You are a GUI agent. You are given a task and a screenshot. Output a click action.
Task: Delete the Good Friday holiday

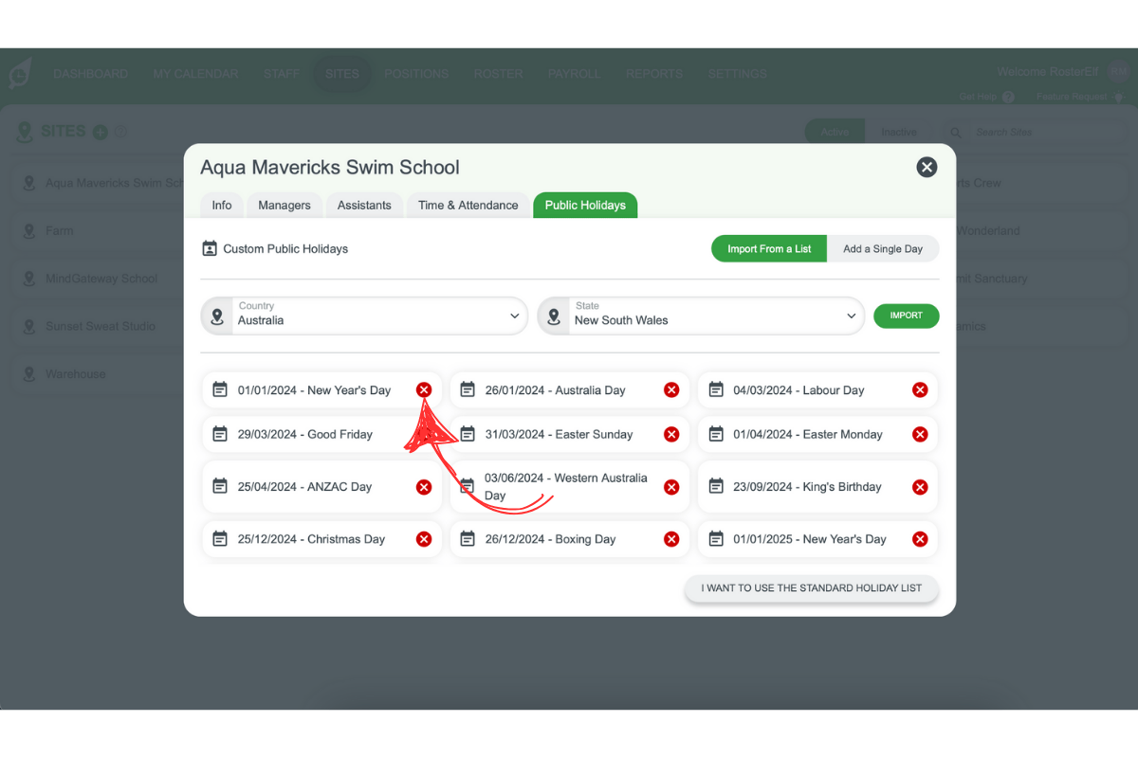click(x=424, y=435)
